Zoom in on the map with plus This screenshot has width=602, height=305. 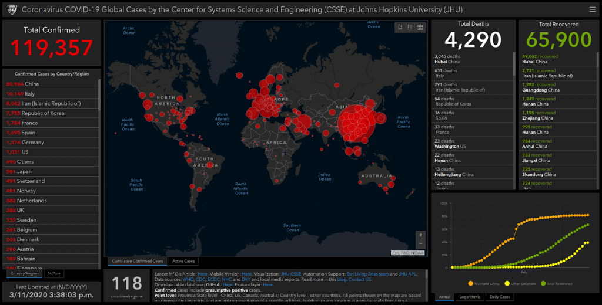click(420, 235)
